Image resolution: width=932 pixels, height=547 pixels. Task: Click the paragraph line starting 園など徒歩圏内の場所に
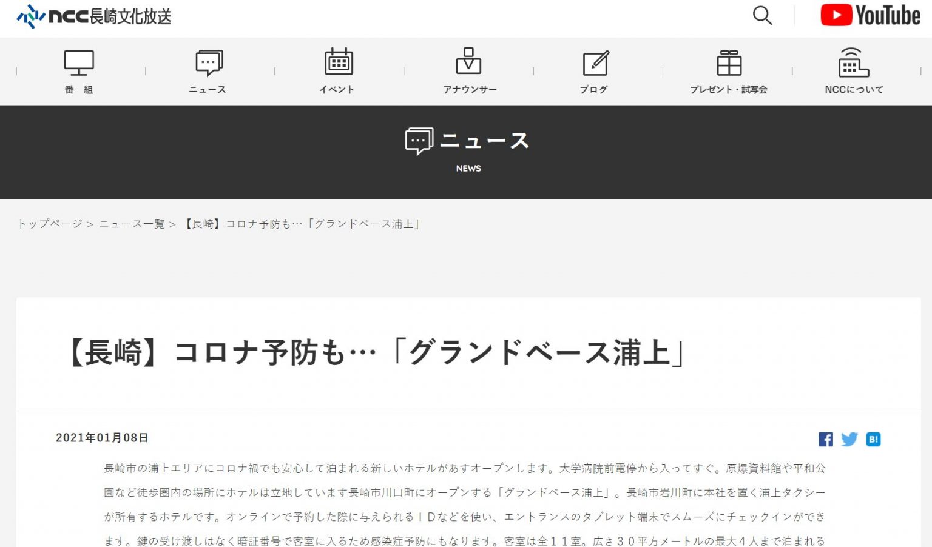point(465,492)
